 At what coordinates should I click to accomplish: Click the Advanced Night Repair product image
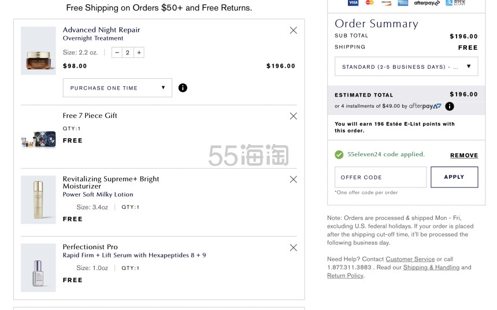click(x=38, y=51)
